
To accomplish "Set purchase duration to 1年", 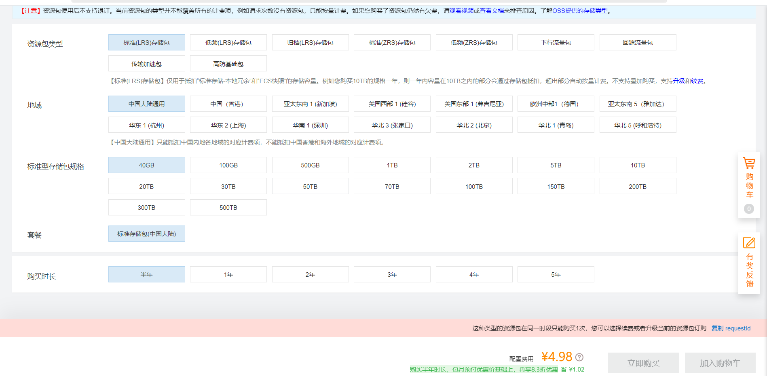I will [x=228, y=274].
